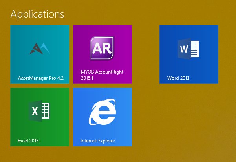236x162 pixels.
Task: Click the Internet Explorer tile label
Action: tap(98, 141)
